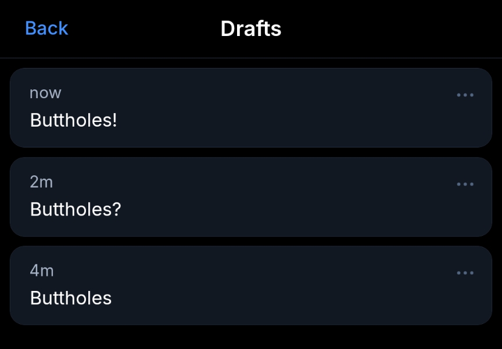Open more options for the Buttholes? draft

(x=465, y=184)
